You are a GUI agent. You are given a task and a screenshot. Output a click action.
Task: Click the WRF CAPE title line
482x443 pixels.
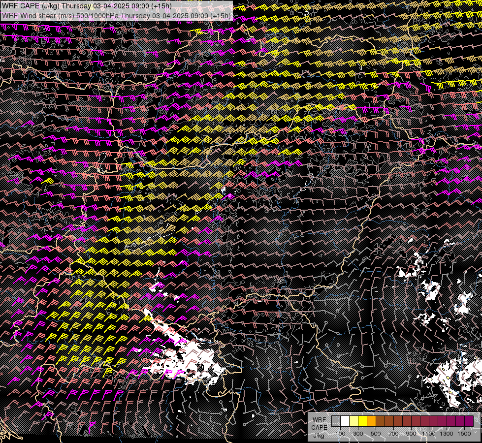[x=87, y=6]
